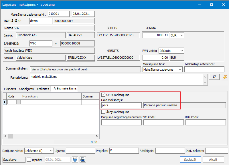Select the Atskaites tab
The image size is (229, 165).
[43, 89]
